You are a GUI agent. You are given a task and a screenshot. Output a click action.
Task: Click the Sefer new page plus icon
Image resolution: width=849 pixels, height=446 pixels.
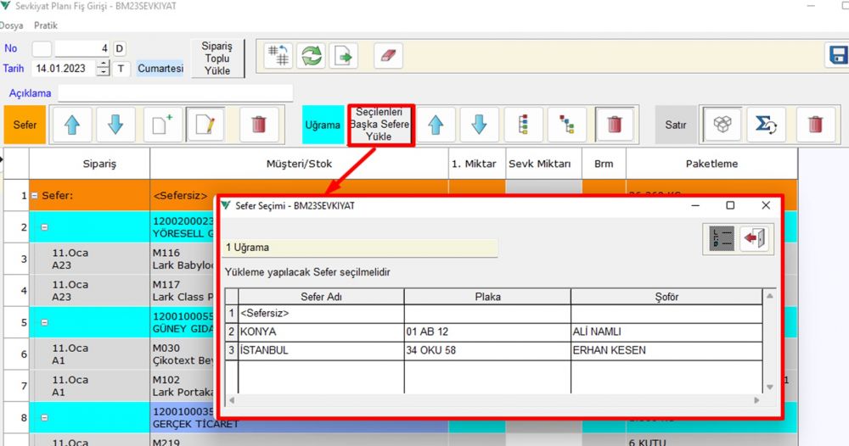click(162, 125)
